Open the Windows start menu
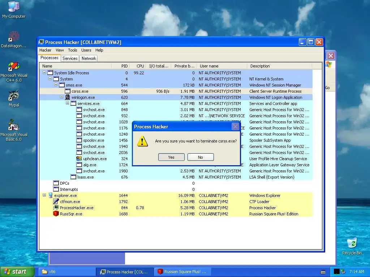 click(17, 272)
